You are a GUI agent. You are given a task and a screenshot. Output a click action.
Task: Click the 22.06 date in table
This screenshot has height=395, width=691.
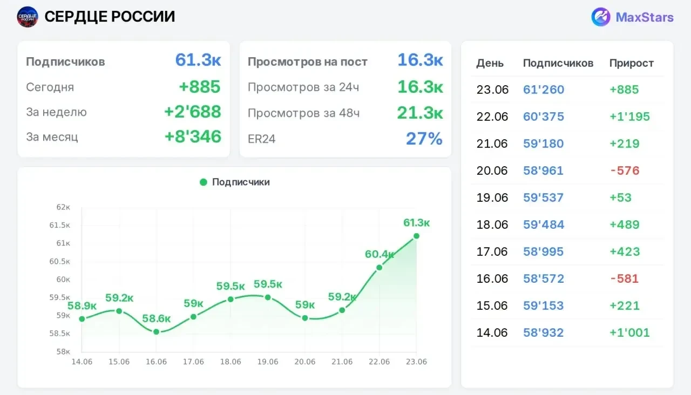492,117
